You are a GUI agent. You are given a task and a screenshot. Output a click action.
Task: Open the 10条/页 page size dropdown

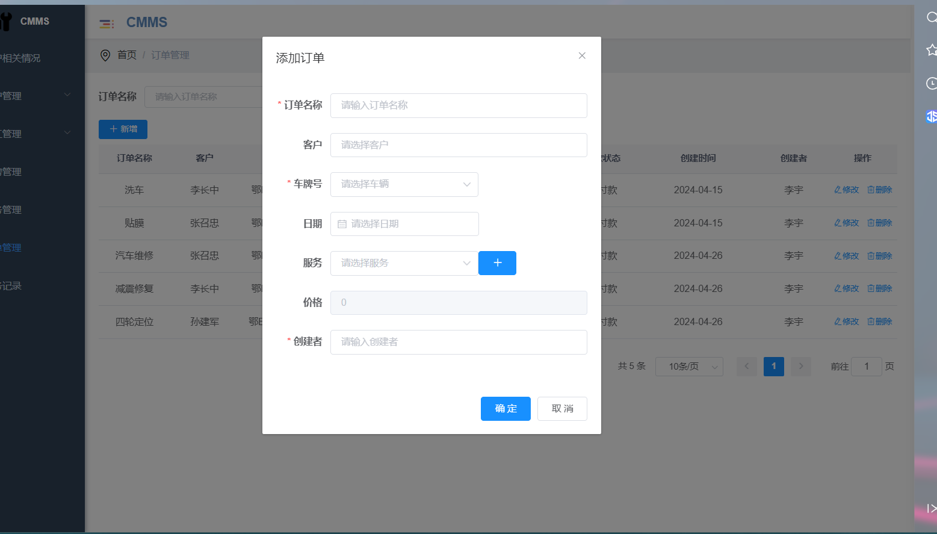click(x=689, y=367)
